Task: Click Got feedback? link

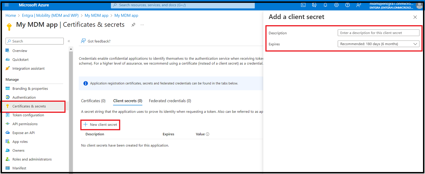Action: [96, 41]
